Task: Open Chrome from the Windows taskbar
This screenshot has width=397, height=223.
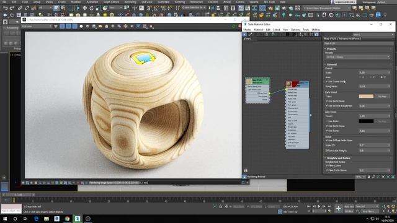Action: pyautogui.click(x=67, y=219)
